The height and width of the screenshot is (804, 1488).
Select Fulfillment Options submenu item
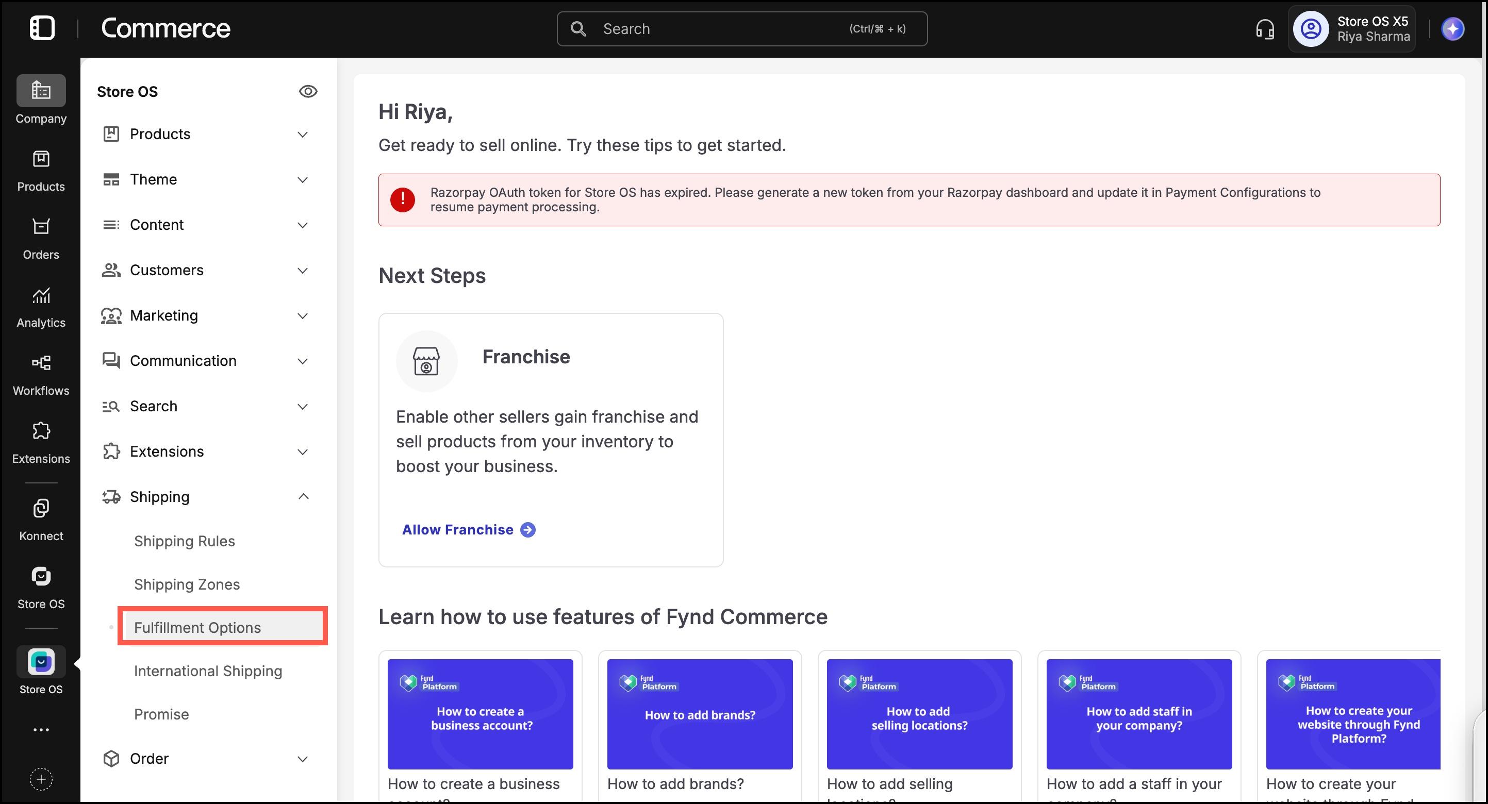click(x=222, y=627)
